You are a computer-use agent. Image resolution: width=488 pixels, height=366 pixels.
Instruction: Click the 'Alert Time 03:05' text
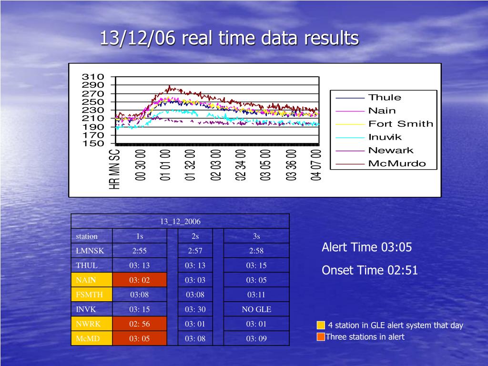366,247
